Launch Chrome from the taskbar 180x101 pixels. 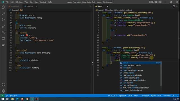pyautogui.click(x=27, y=99)
